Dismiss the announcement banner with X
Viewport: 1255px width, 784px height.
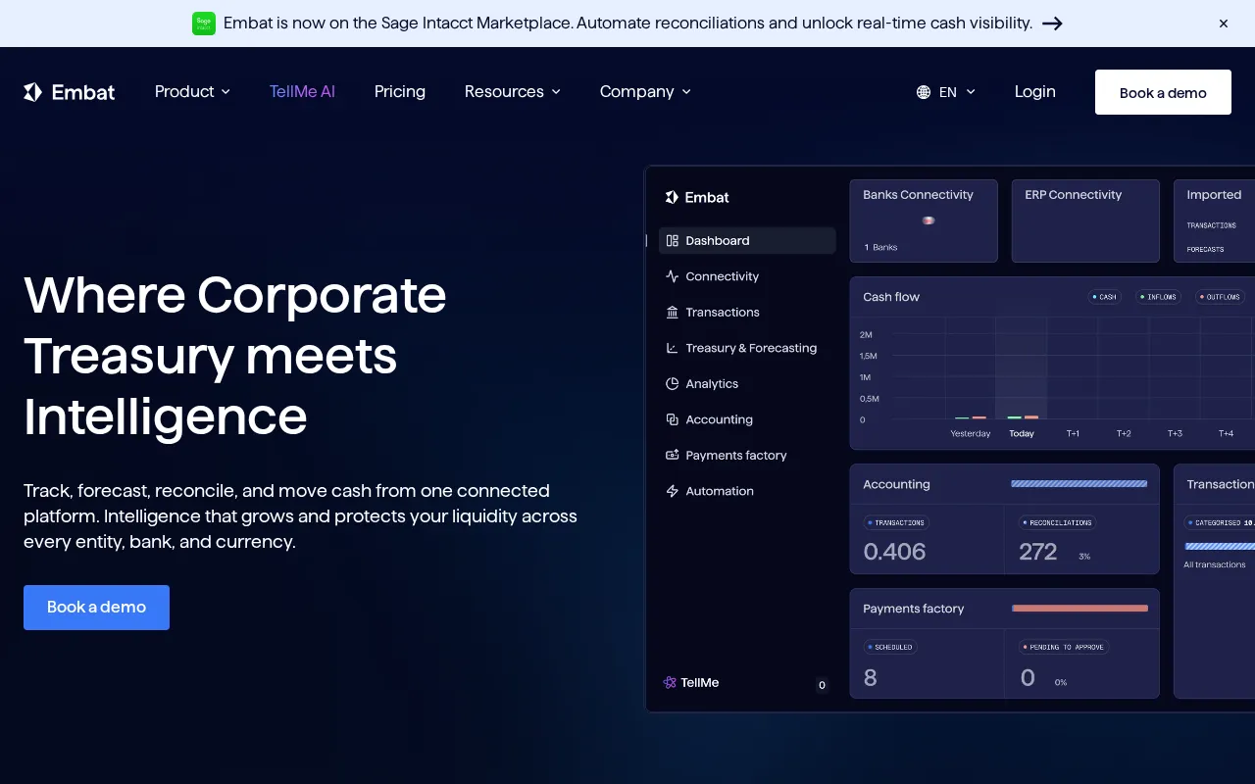tap(1224, 24)
